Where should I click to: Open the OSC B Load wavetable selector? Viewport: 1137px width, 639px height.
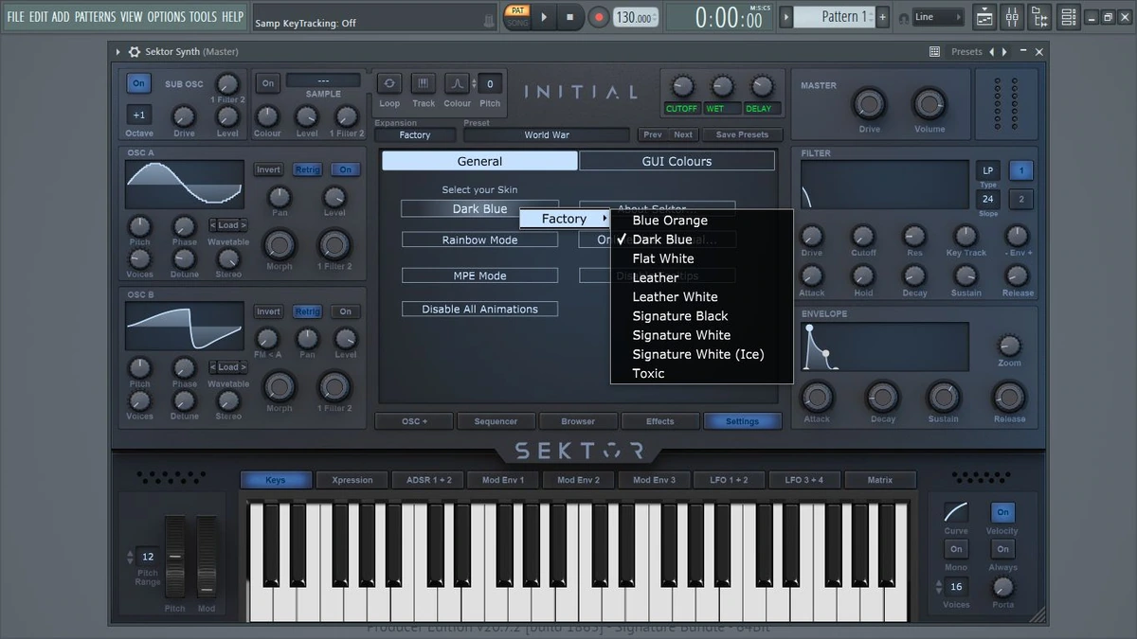(228, 367)
